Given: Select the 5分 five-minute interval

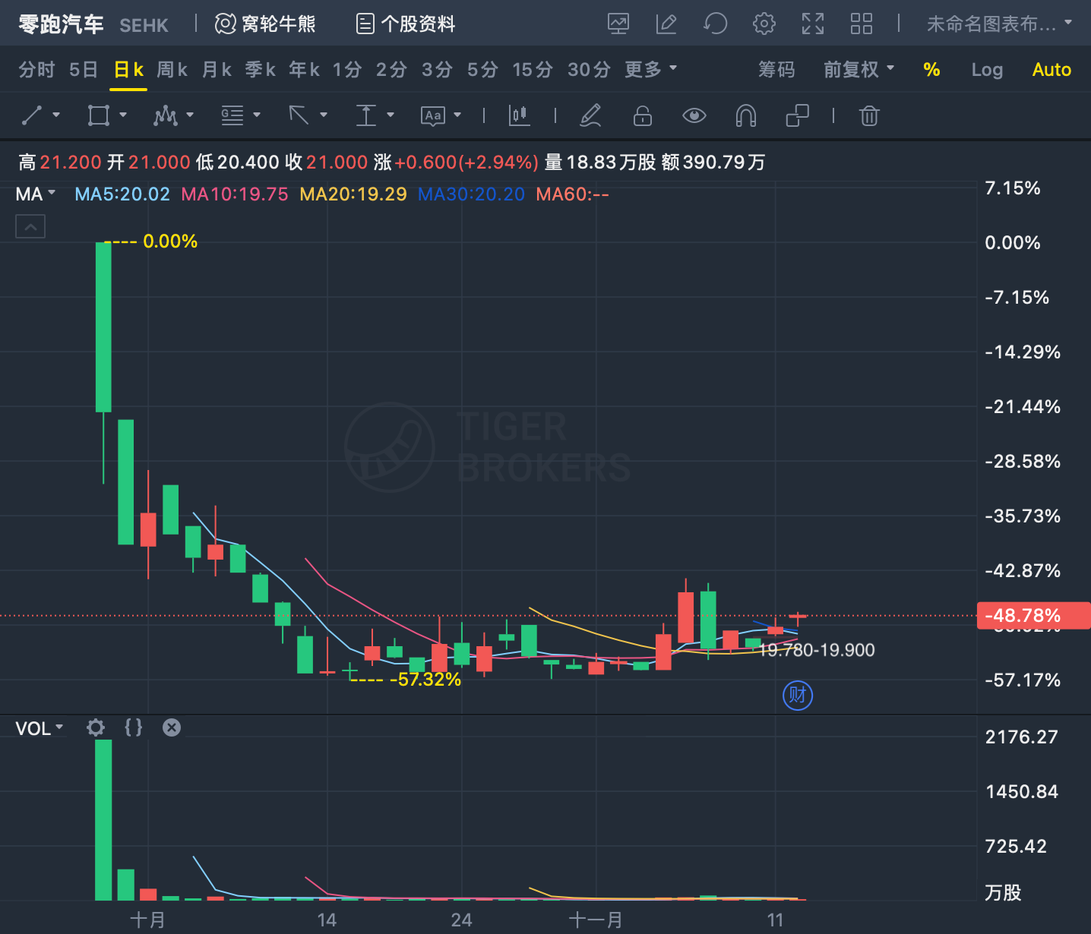Looking at the screenshot, I should click(482, 70).
